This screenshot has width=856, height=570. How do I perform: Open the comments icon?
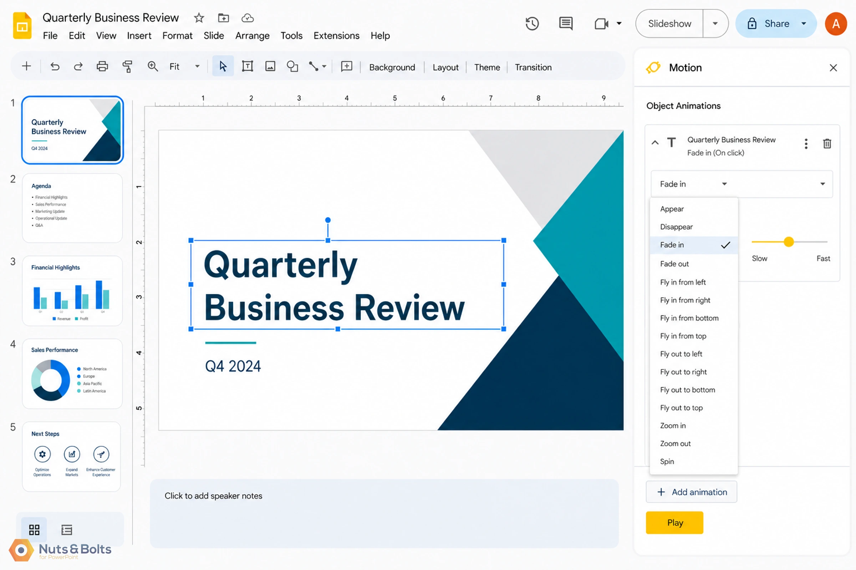(x=566, y=24)
